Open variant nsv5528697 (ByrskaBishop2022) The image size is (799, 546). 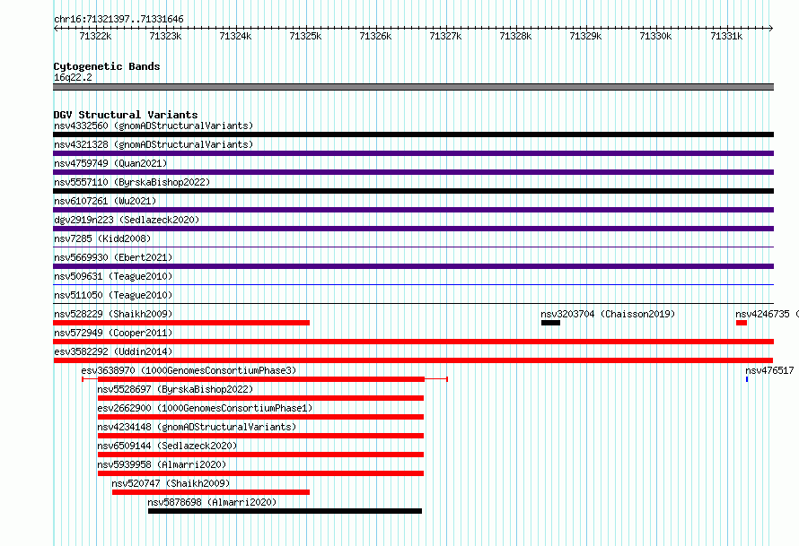pos(175,389)
